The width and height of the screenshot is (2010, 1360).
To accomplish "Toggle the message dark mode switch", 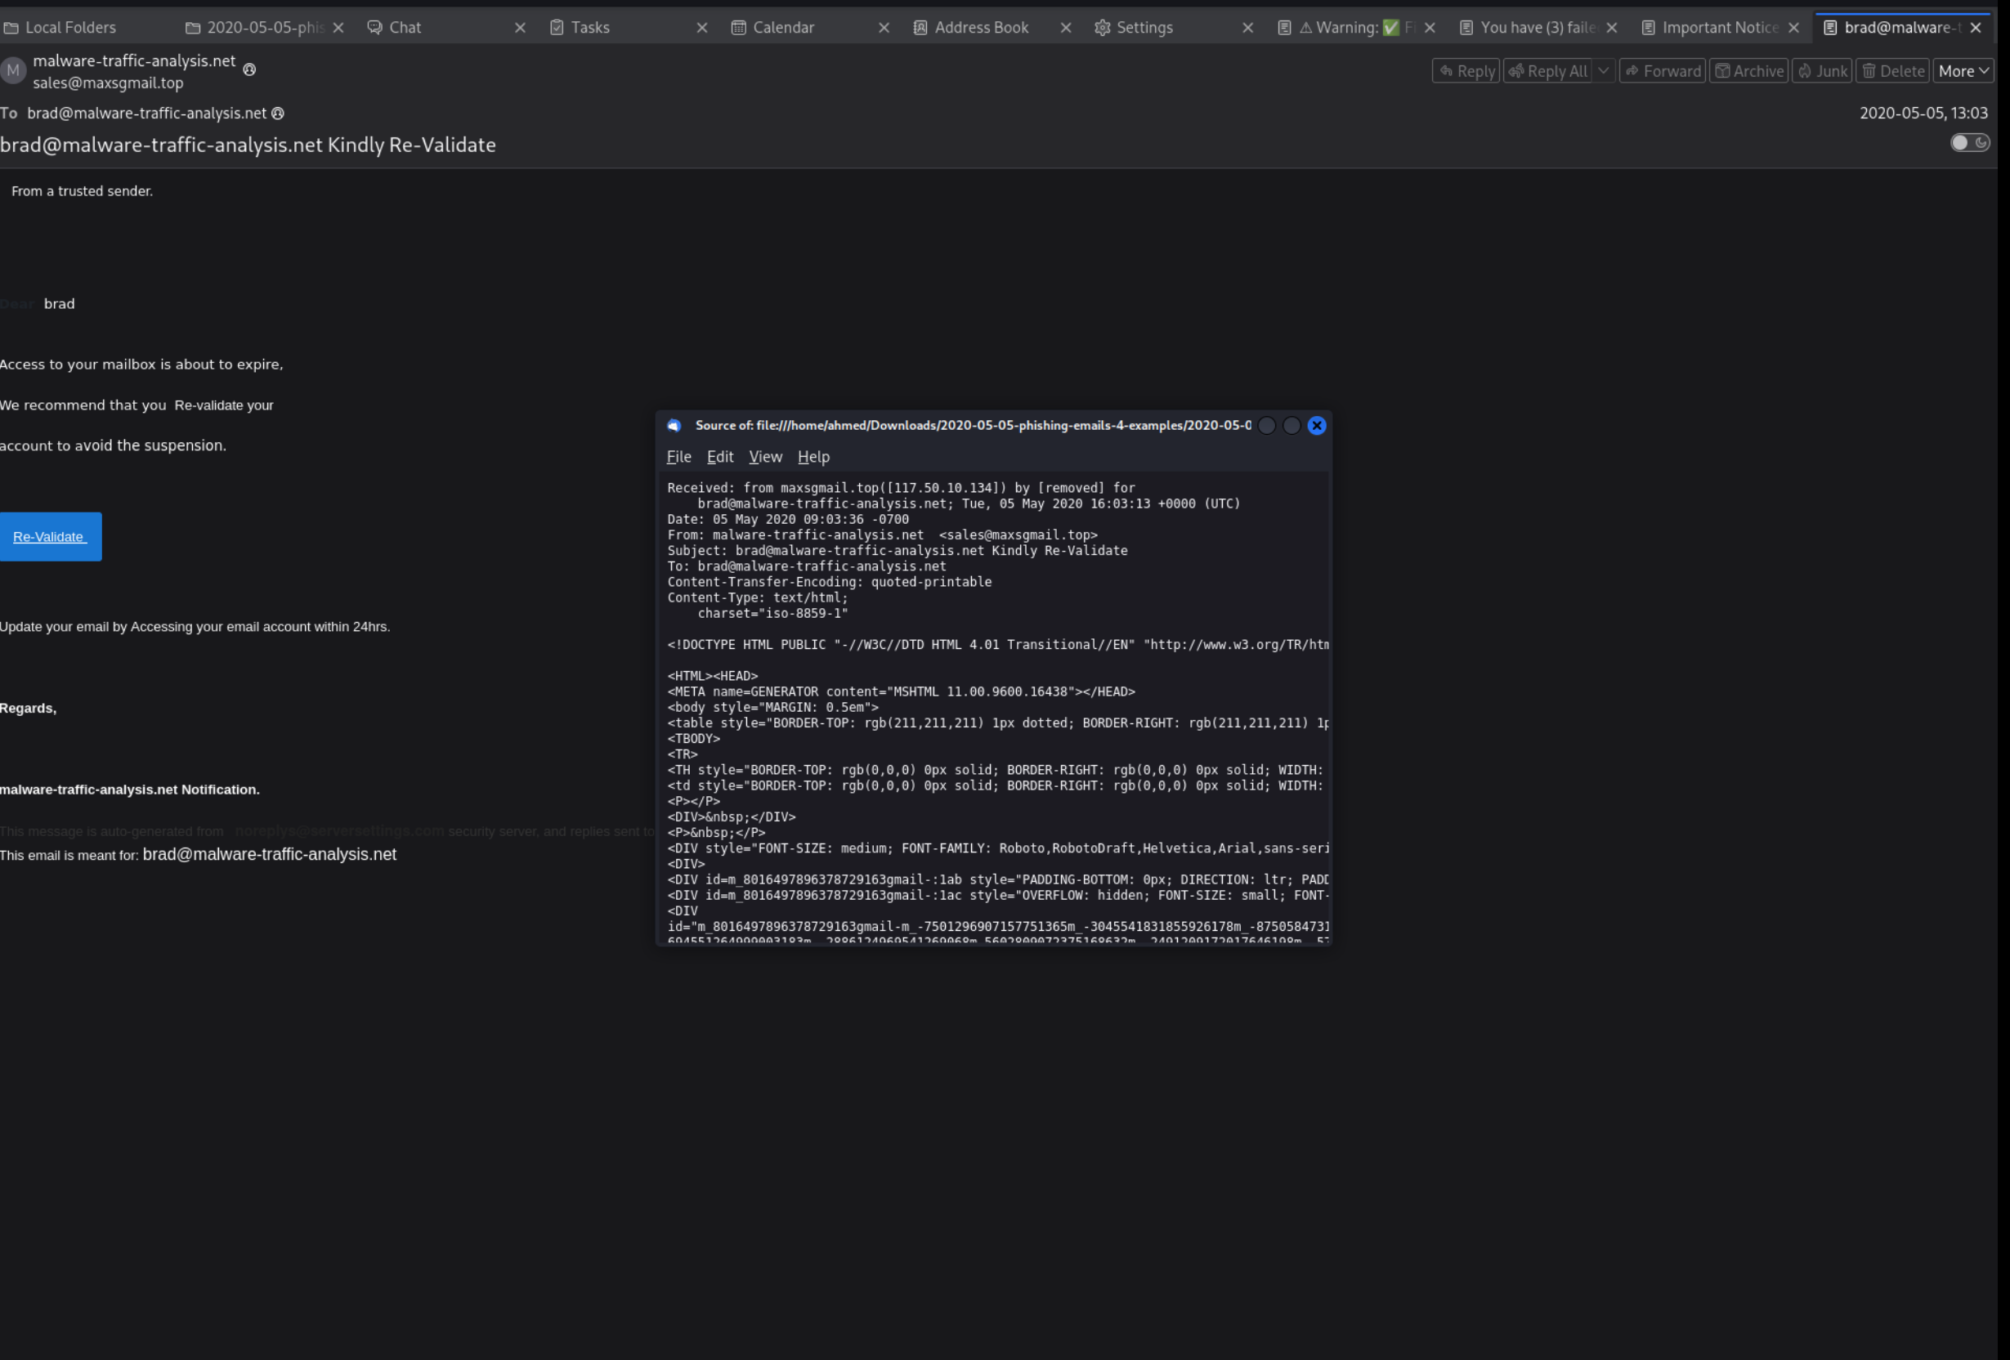I will [1969, 143].
